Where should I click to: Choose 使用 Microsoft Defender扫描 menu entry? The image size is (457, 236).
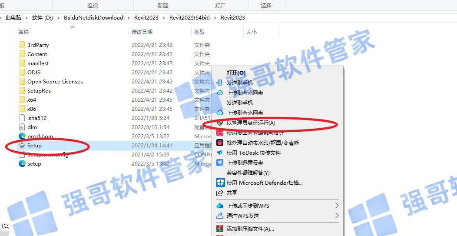pos(265,183)
